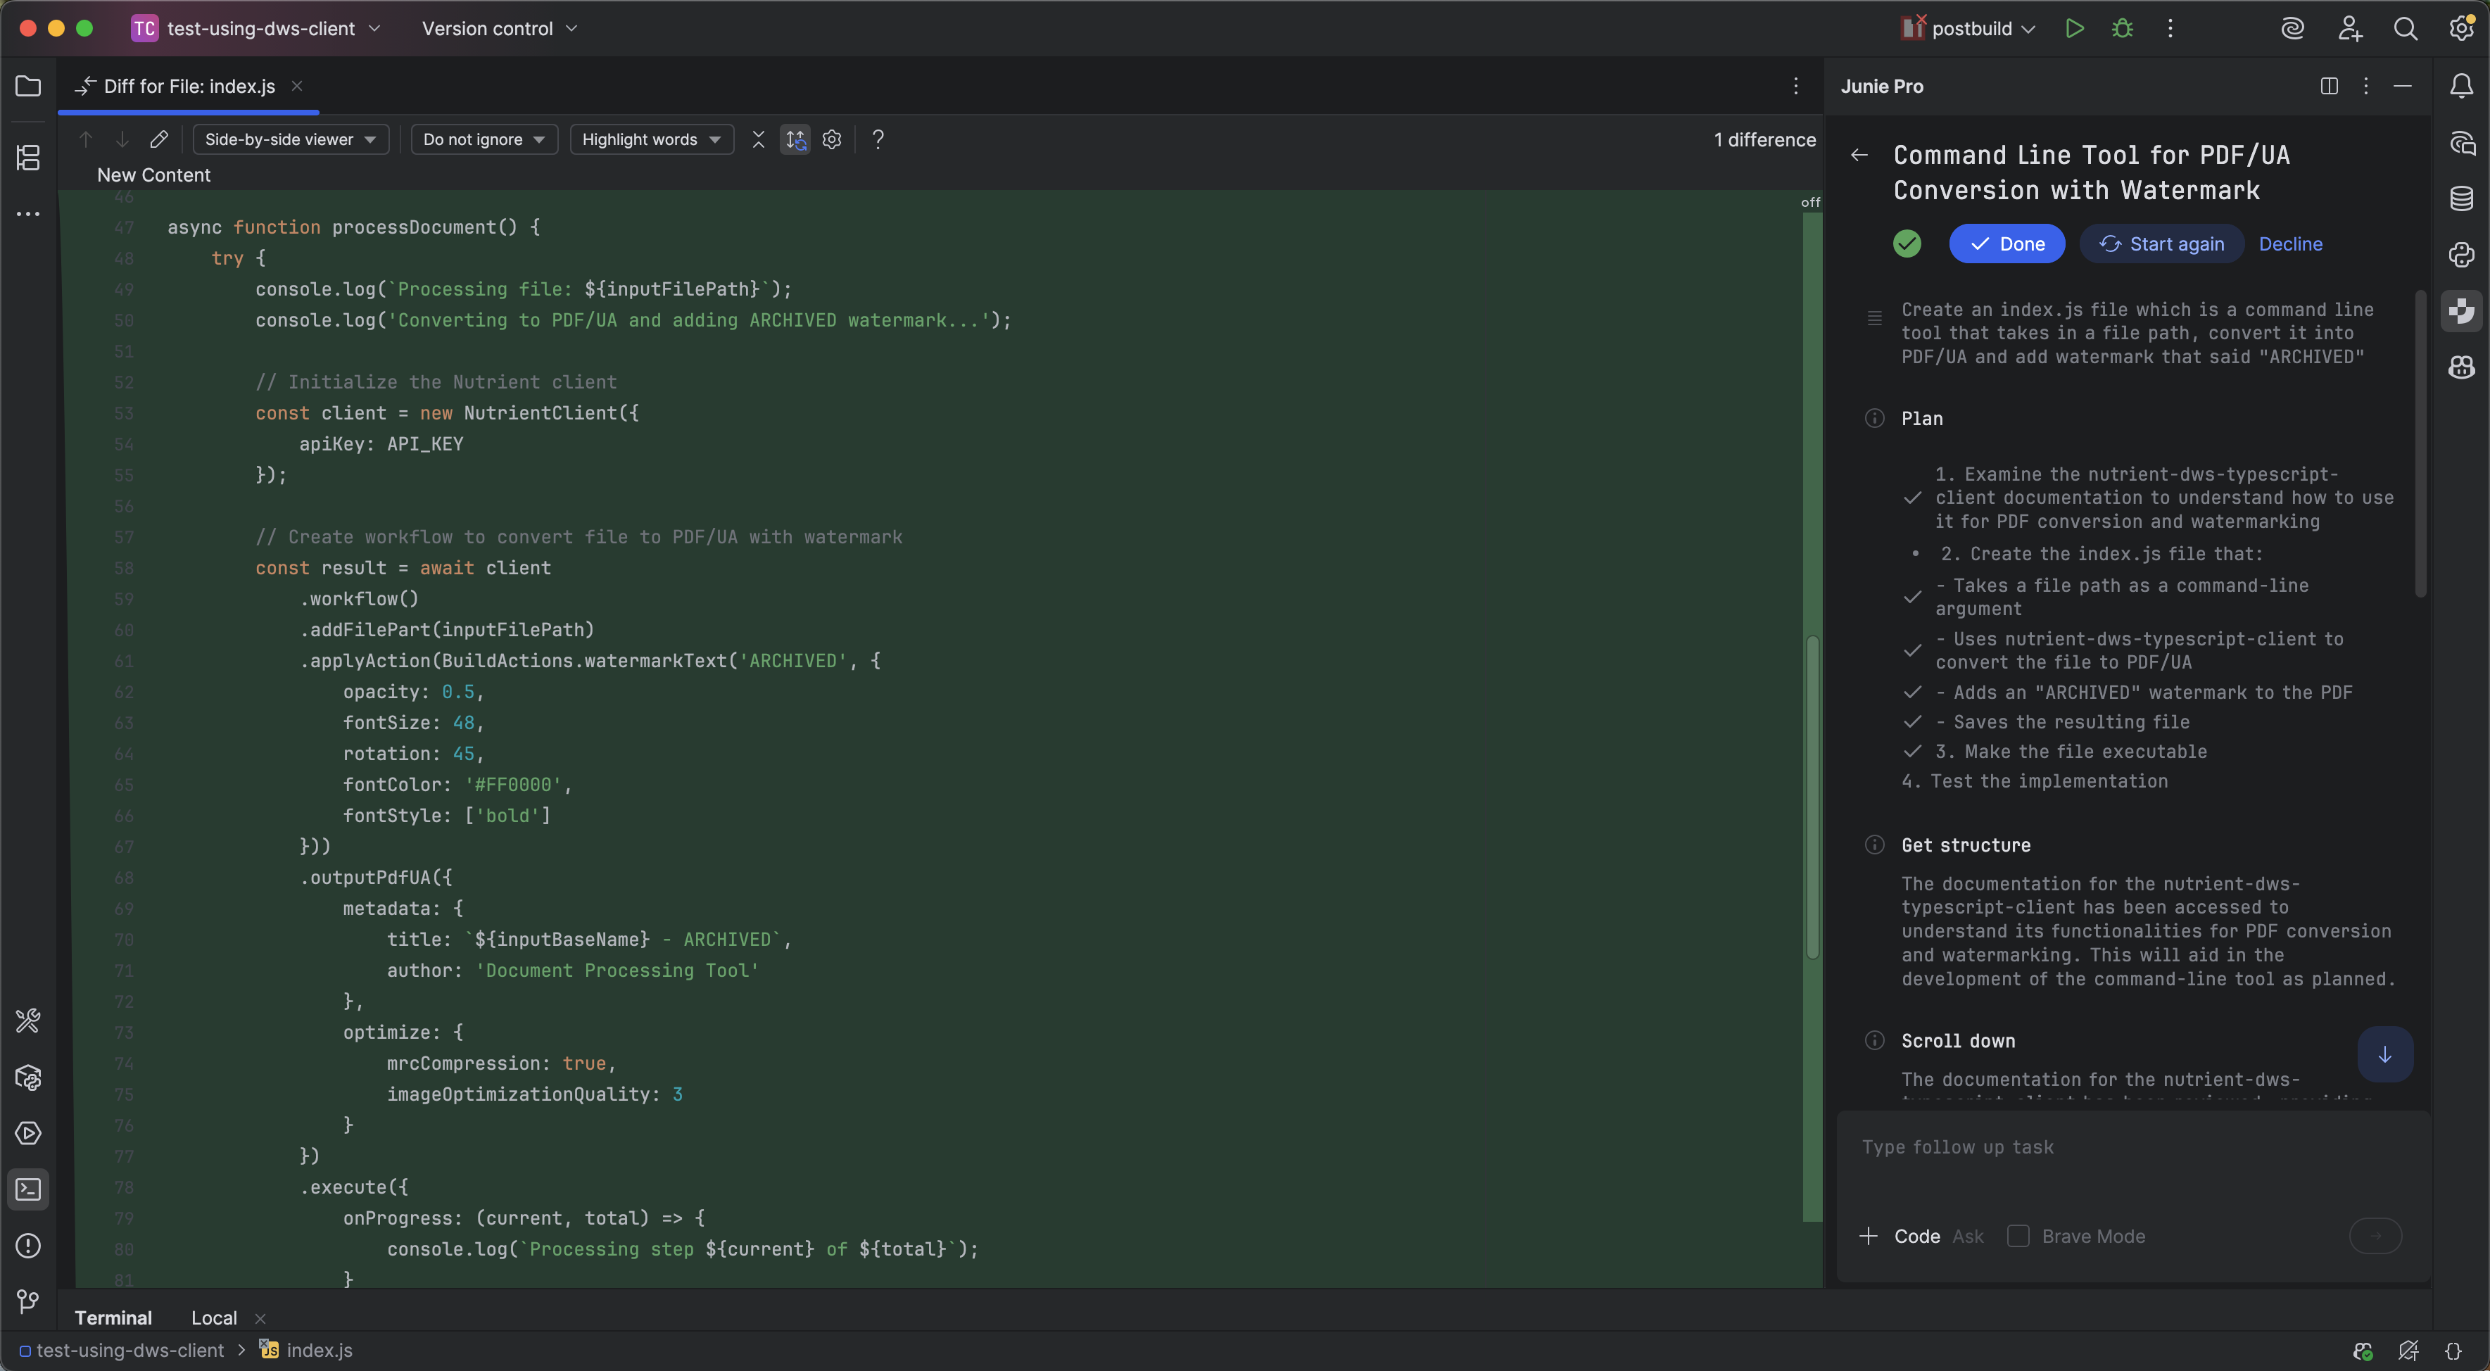Screen dimensions: 2490x1371
Task: Open the Side-by-side viewer dropdown
Action: (290, 139)
